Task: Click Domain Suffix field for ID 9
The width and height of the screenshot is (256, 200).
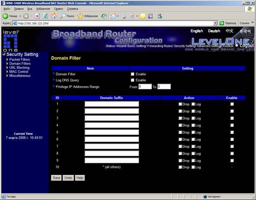Action: (x=112, y=160)
